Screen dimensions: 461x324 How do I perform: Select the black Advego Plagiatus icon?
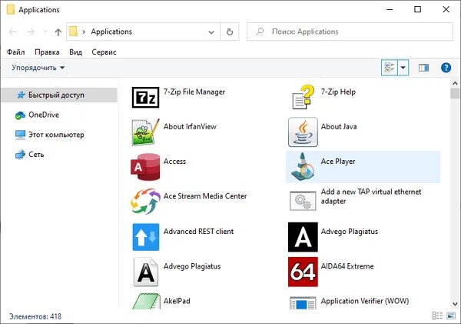(303, 237)
